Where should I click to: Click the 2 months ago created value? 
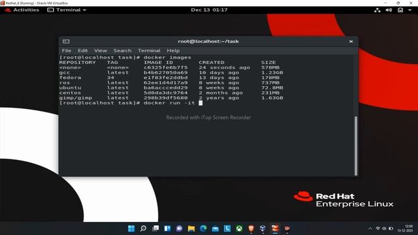coord(221,93)
